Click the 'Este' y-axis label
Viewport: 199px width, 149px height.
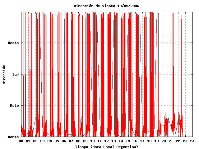(x=15, y=106)
